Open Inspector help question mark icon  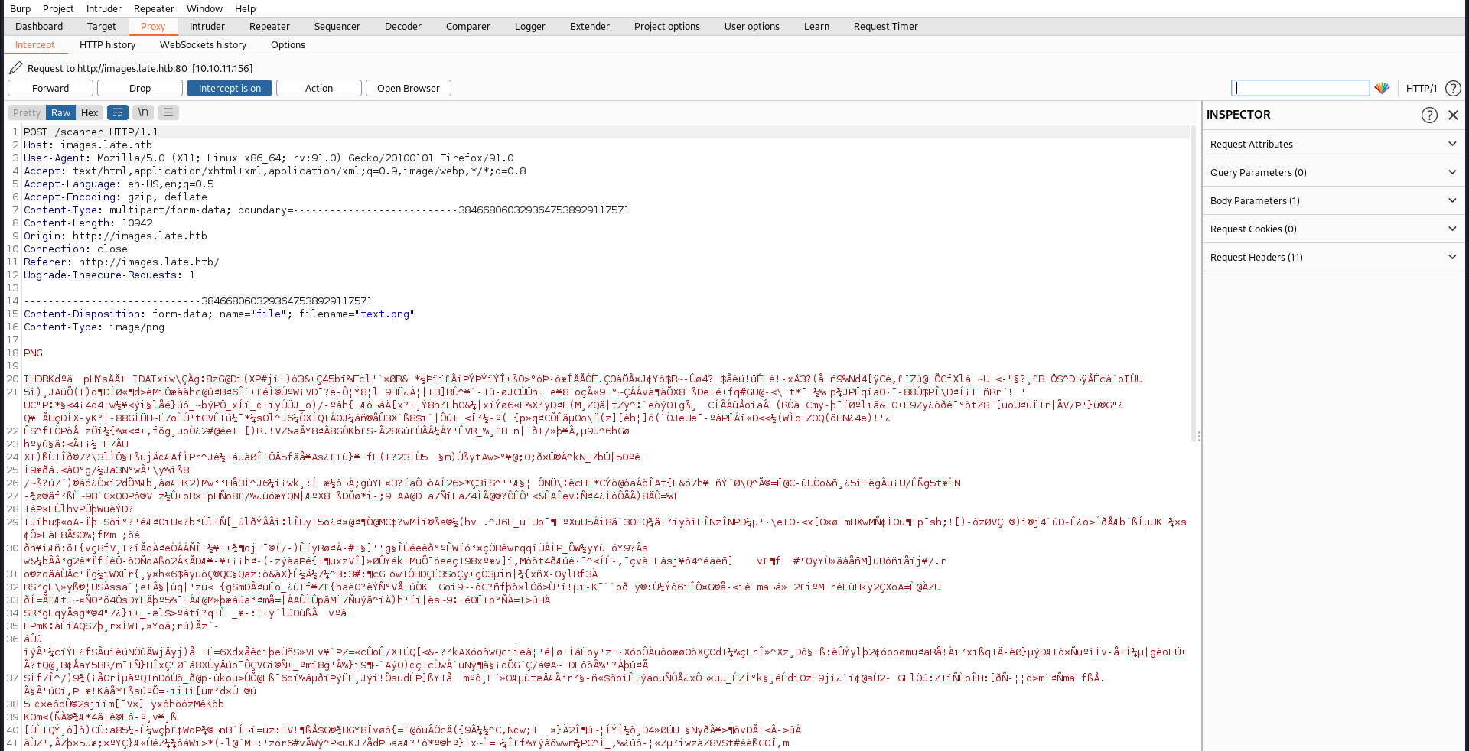pos(1429,115)
